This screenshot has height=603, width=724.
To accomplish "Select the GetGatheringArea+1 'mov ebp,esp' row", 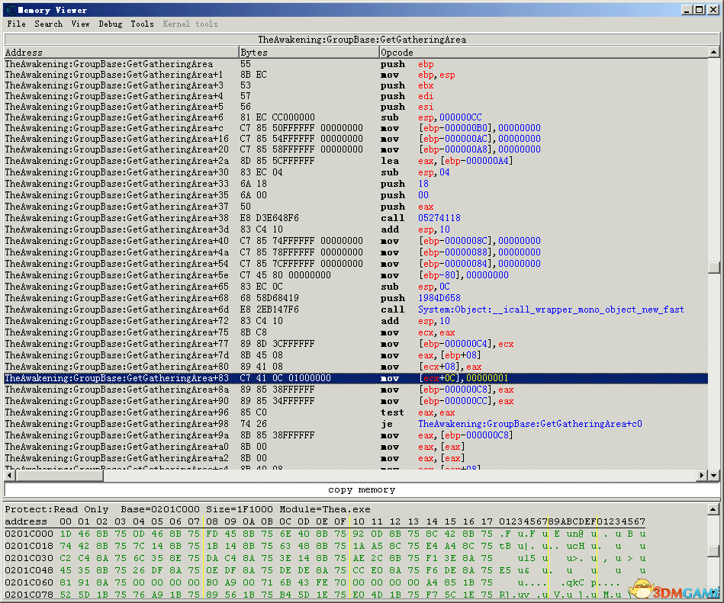I will [x=356, y=75].
